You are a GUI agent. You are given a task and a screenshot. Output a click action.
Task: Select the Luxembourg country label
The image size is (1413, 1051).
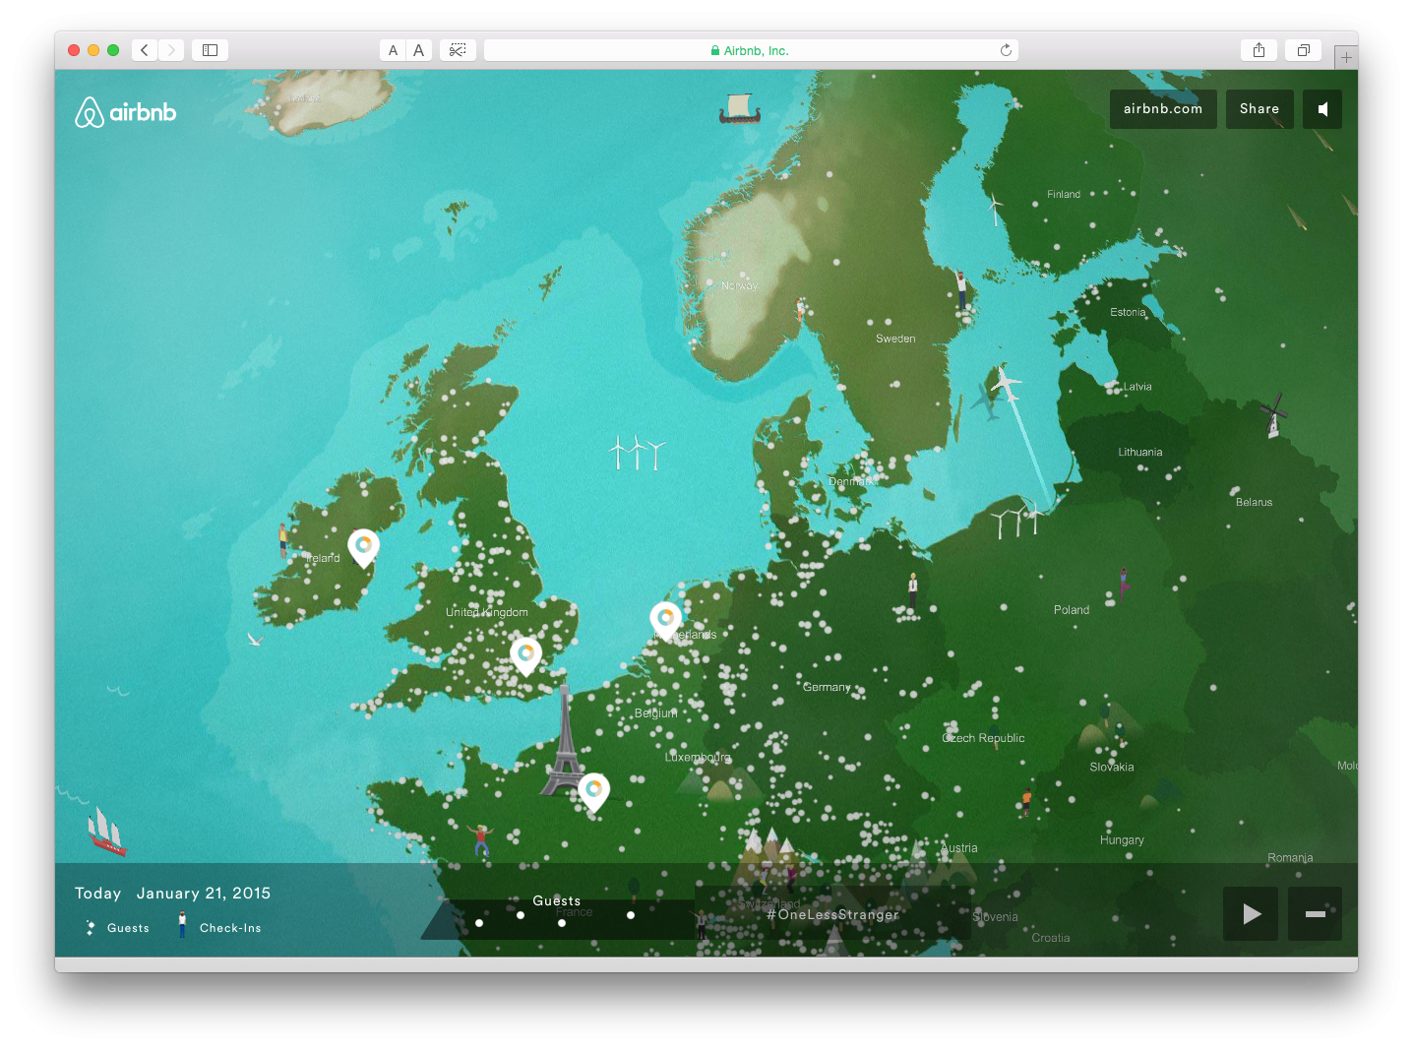(698, 758)
